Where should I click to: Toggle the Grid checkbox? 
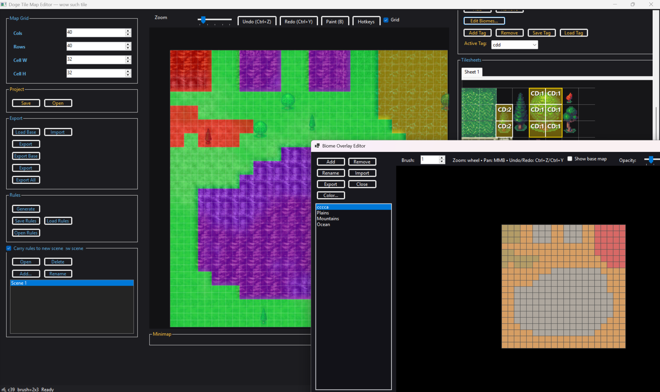tap(386, 20)
